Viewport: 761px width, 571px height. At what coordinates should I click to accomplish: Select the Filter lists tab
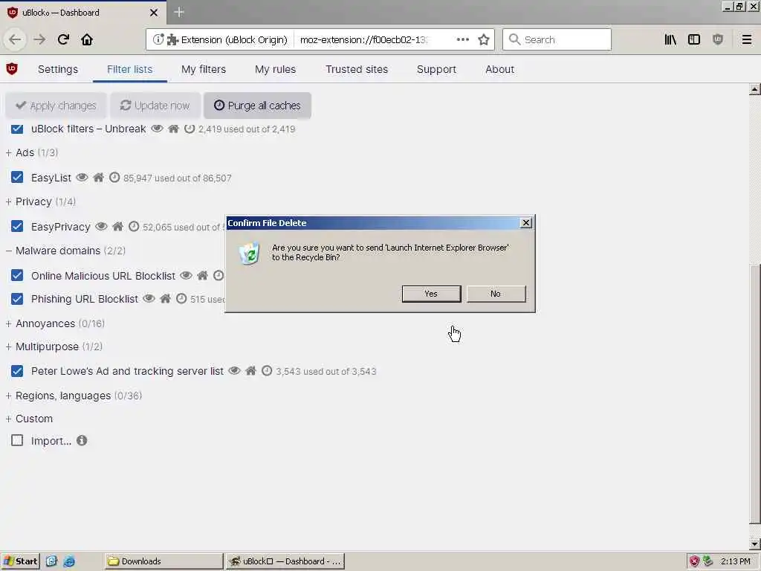129,69
